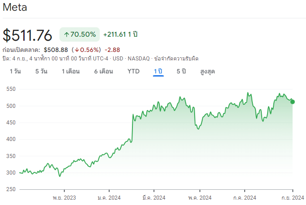Click the -2.88 pre-market change value
The width and height of the screenshot is (306, 205).
112,50
